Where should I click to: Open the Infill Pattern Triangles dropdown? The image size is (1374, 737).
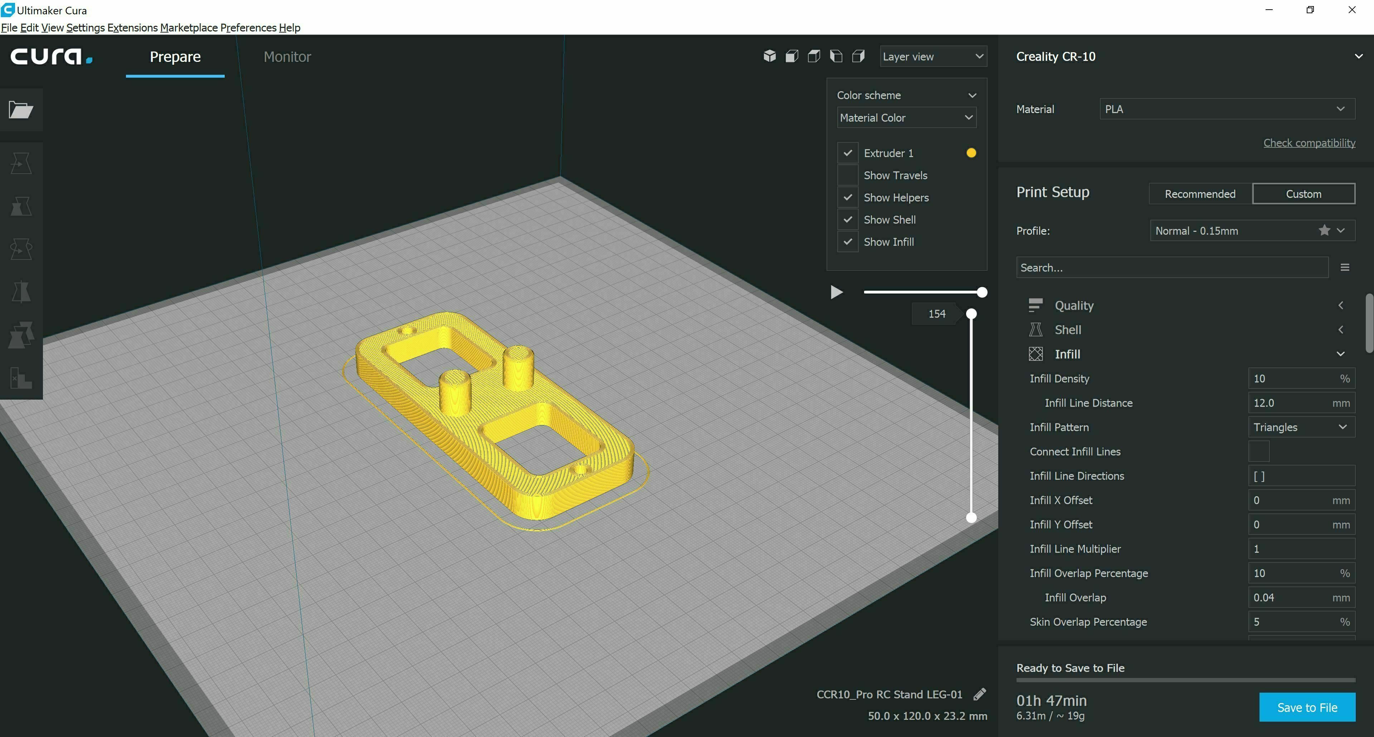[1301, 427]
